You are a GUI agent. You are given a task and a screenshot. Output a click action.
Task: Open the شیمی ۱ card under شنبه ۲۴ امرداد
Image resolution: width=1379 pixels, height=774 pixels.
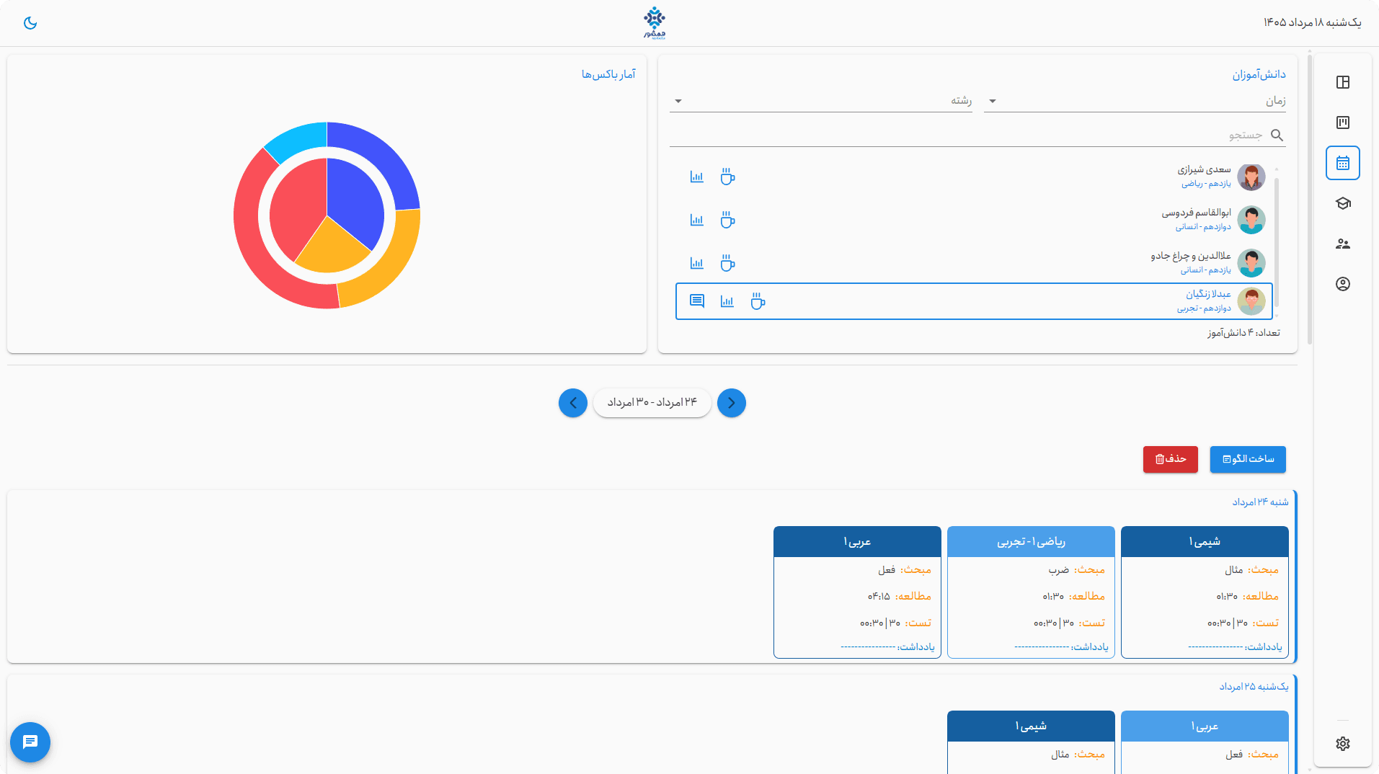(1205, 592)
